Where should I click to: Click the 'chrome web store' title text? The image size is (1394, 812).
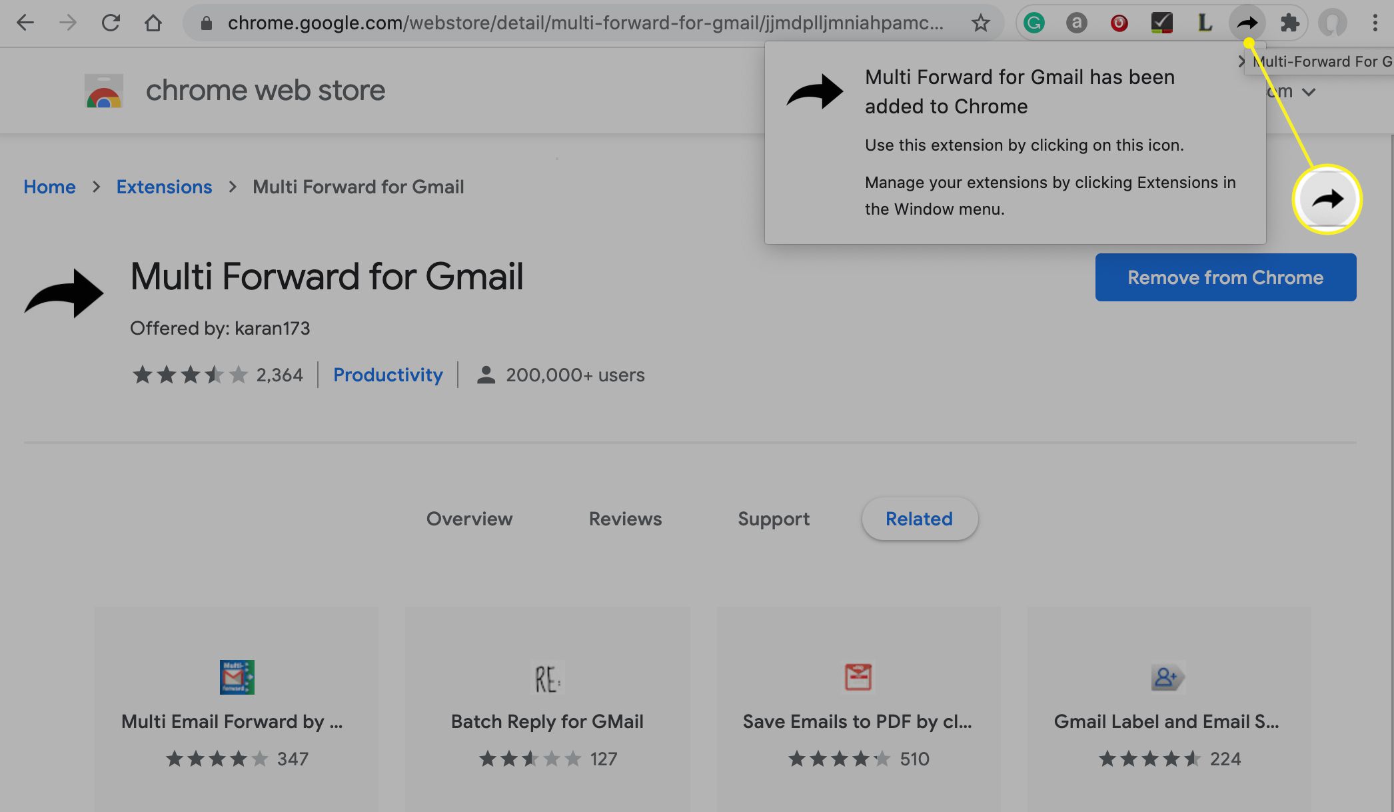tap(265, 90)
